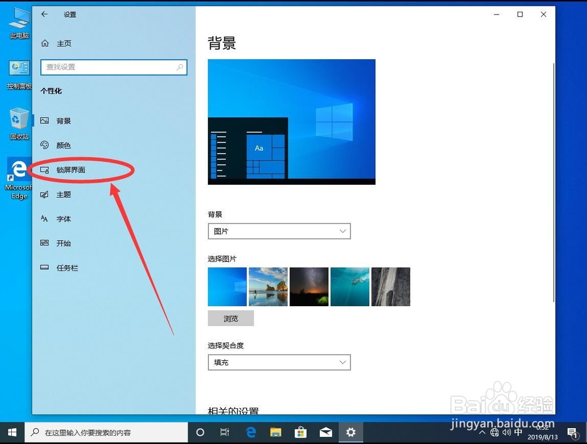Go back with the Settings back arrow
The width and height of the screenshot is (587, 444).
pyautogui.click(x=45, y=14)
